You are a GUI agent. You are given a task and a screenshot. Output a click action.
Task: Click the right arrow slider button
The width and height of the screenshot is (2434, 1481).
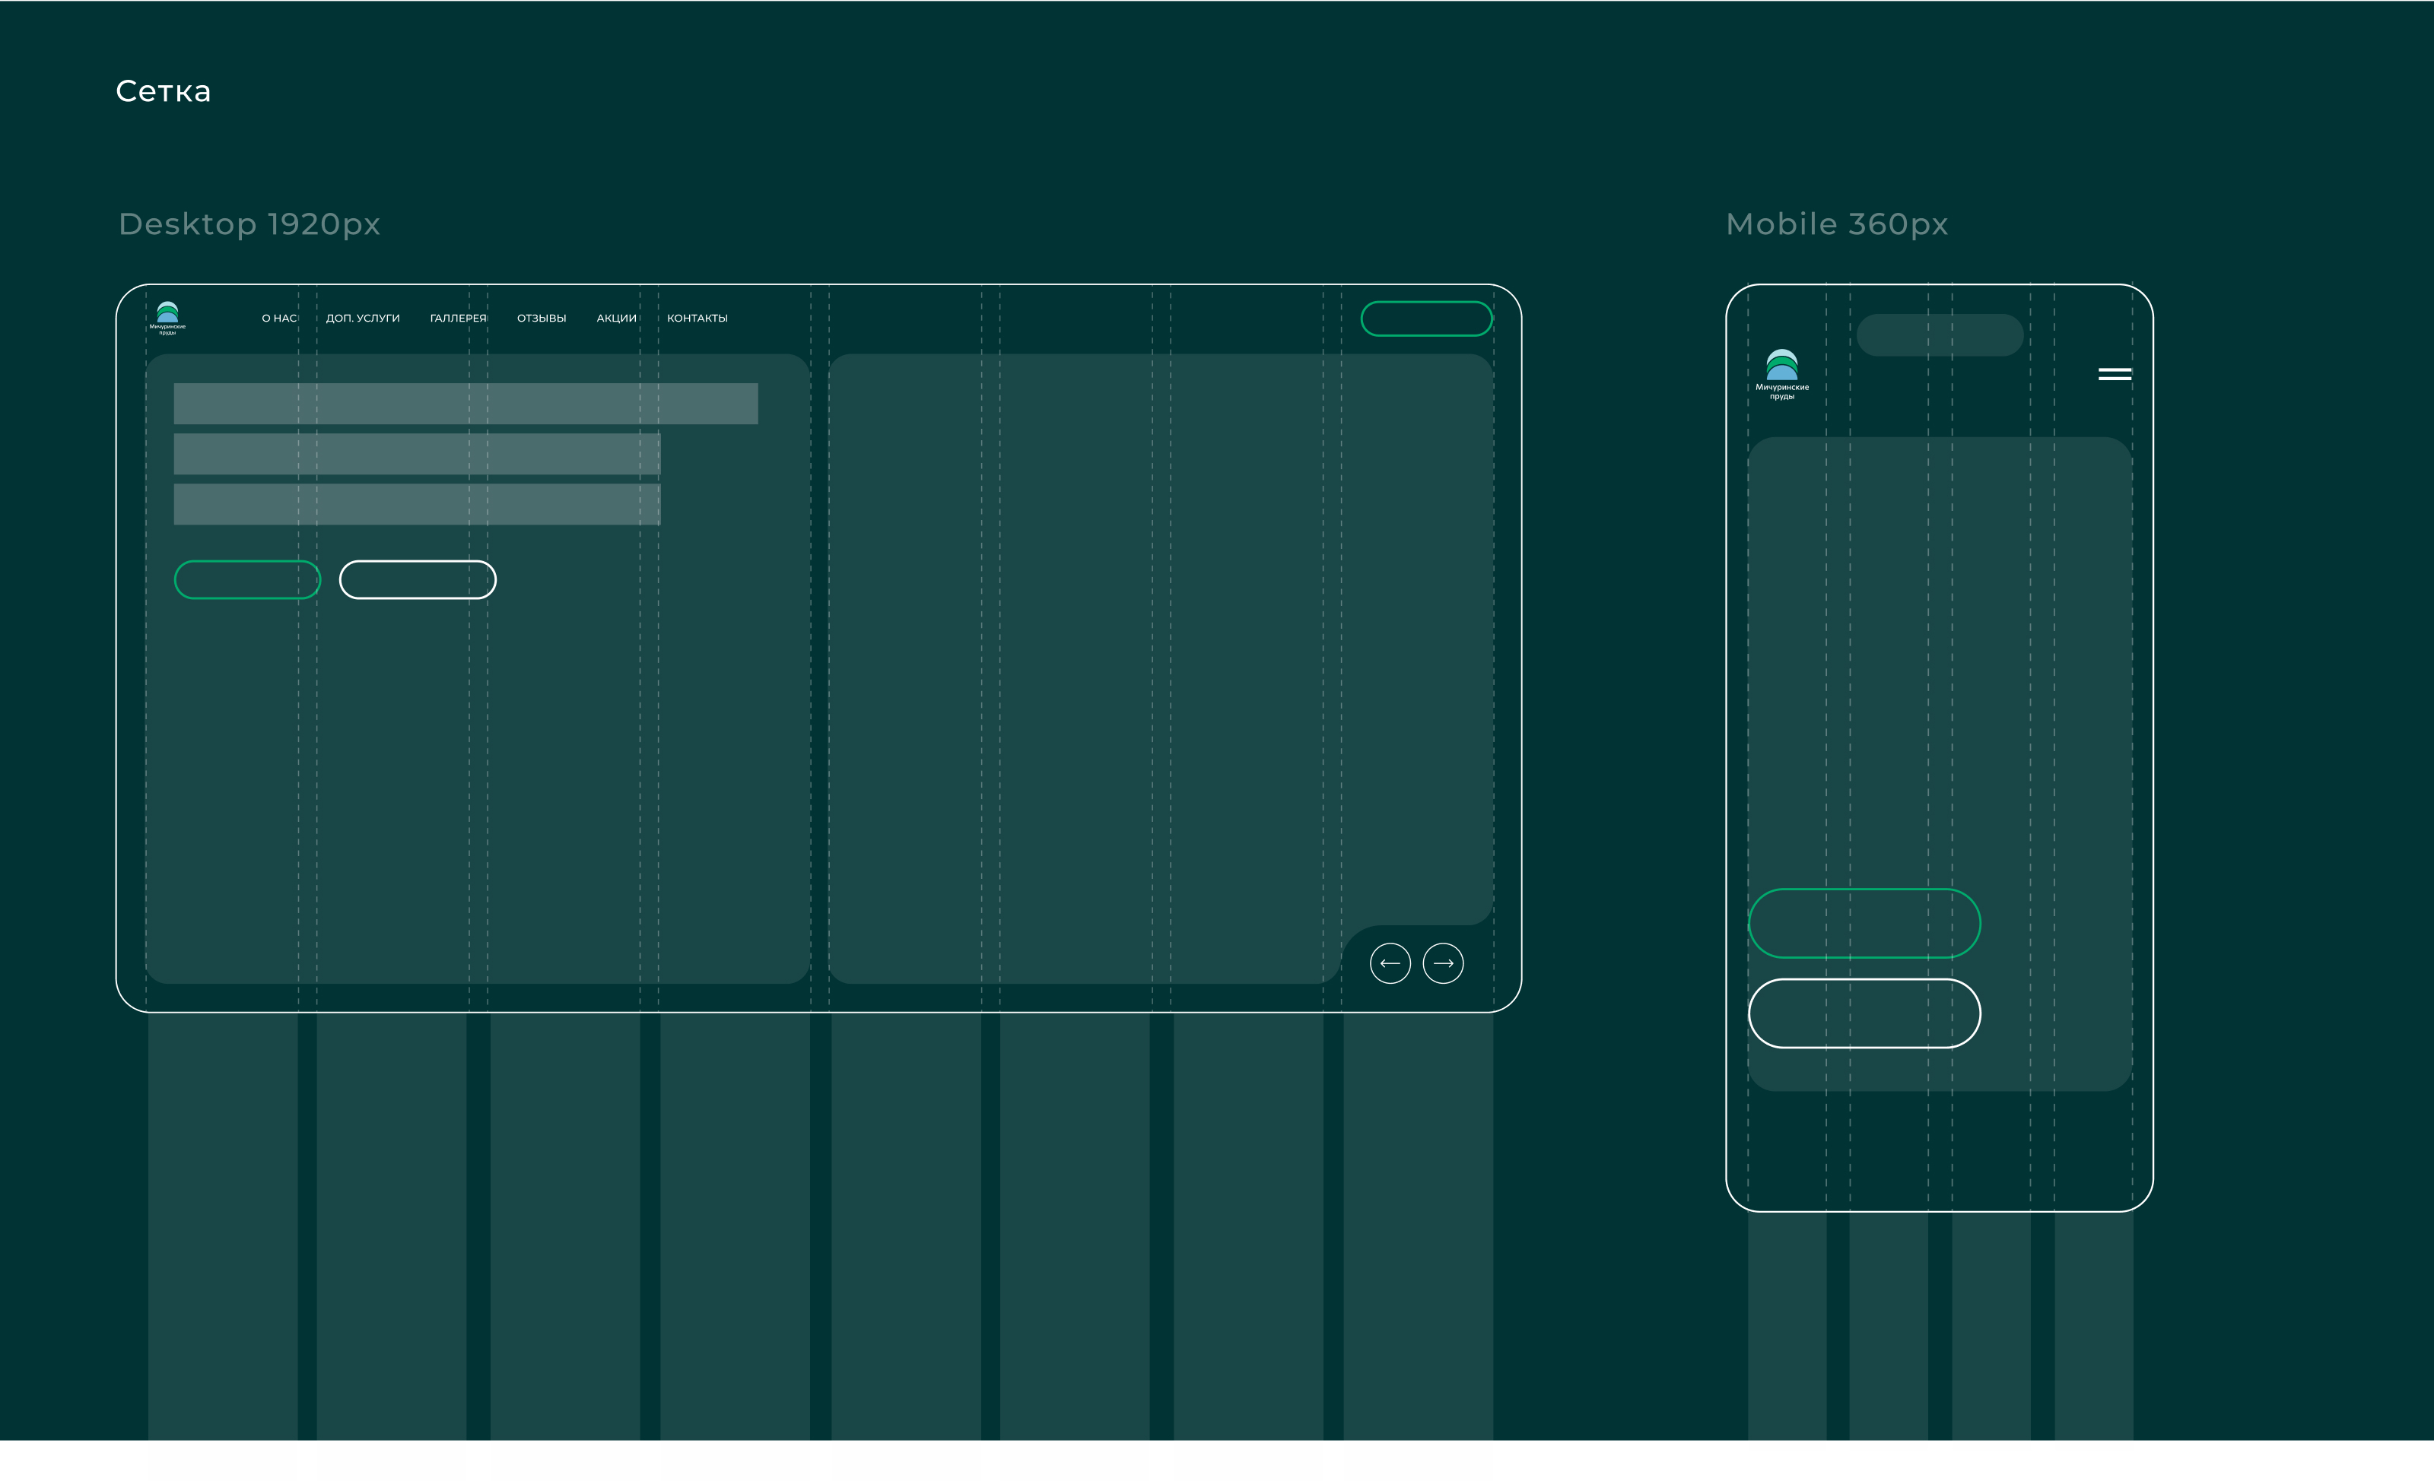click(x=1443, y=962)
